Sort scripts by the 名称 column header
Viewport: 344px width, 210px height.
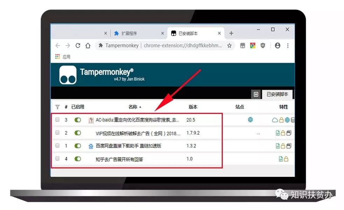click(133, 107)
